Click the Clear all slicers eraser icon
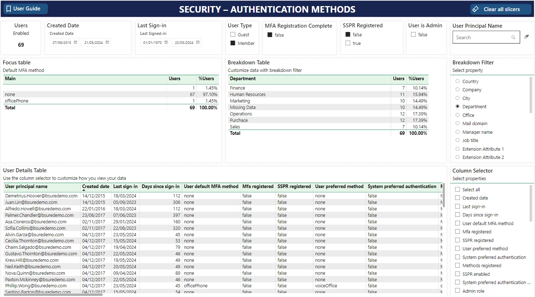The image size is (535, 297). click(x=475, y=9)
